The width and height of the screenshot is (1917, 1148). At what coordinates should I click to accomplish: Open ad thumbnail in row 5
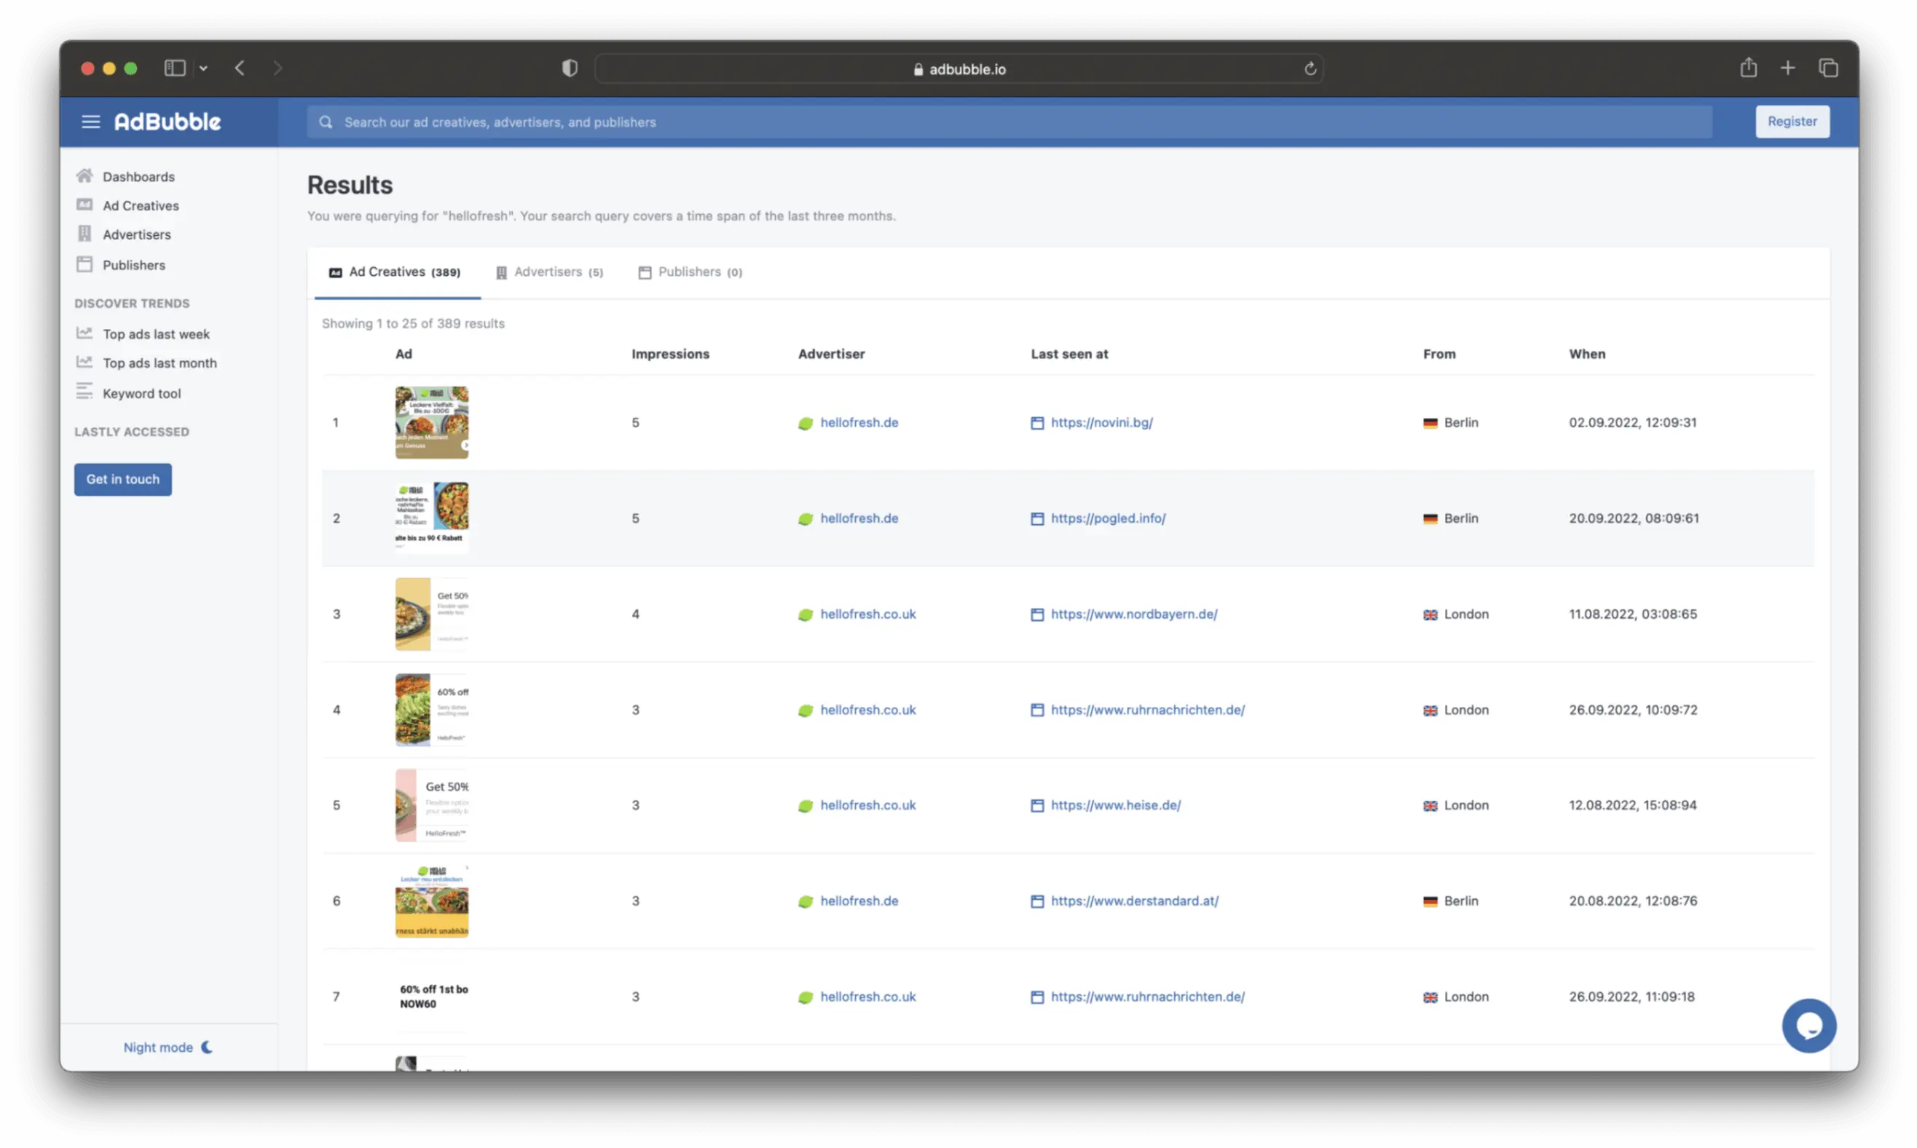point(432,804)
